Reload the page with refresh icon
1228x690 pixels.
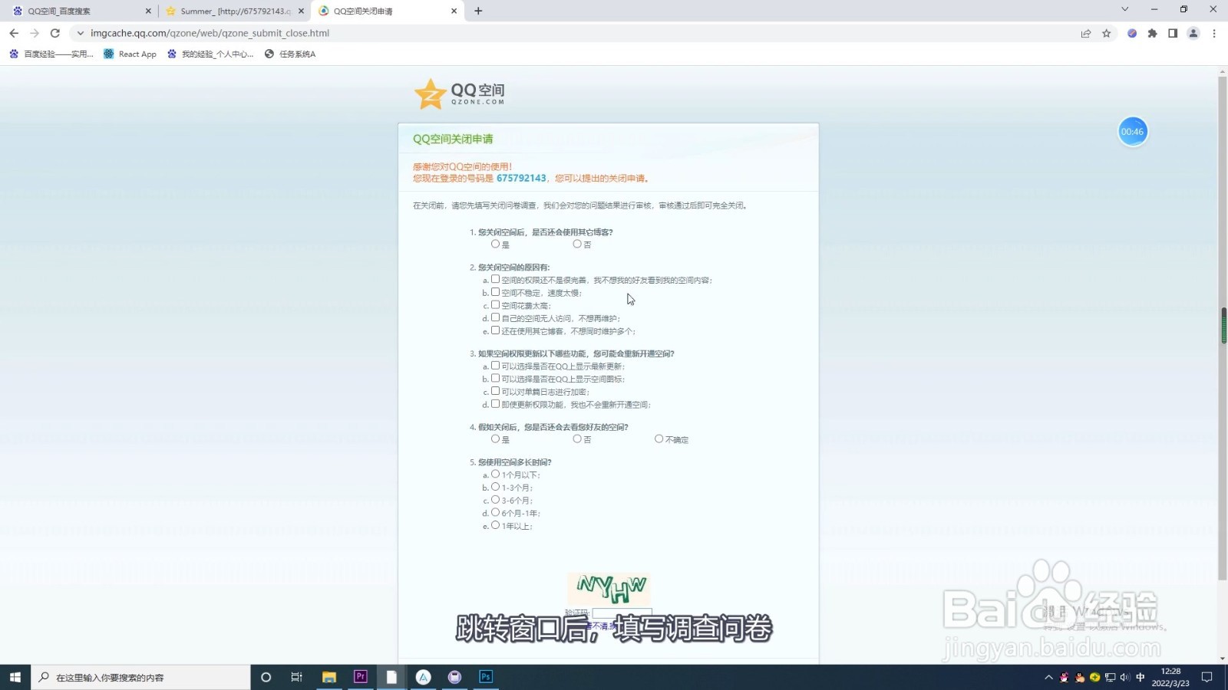(55, 33)
